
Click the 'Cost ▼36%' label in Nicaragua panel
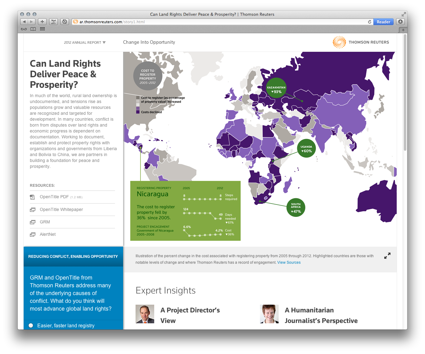click(x=230, y=232)
